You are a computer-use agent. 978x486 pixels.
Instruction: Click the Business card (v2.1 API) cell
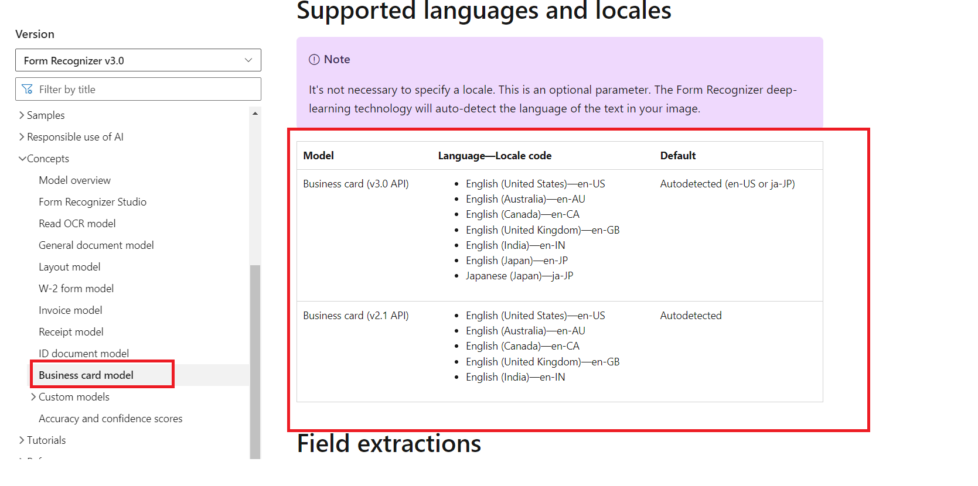click(356, 316)
